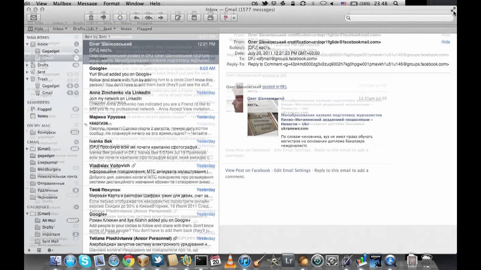Select Notes in the favorites bar

(x=126, y=28)
